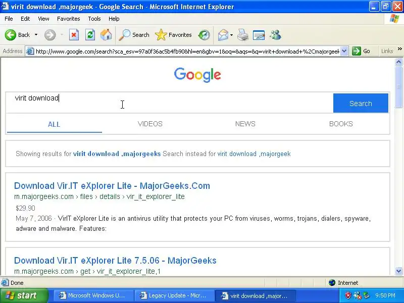Click the 9:50 PM system clock

point(385,295)
